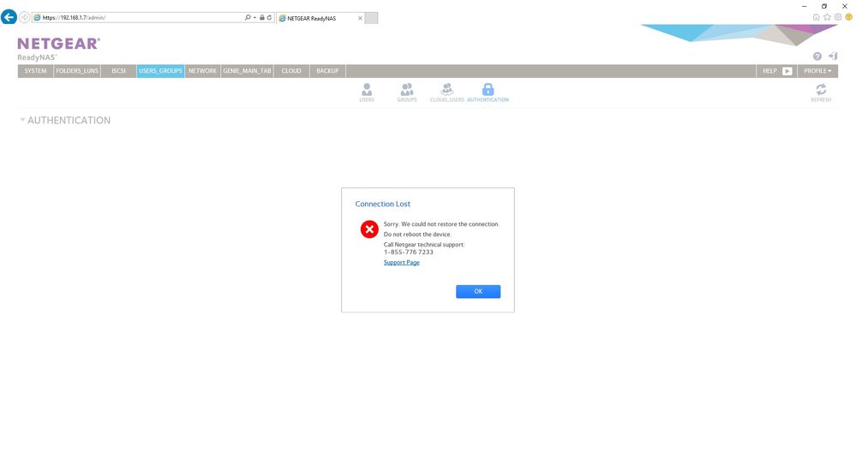This screenshot has width=856, height=463.
Task: Click the smiley feedback icon
Action: tap(849, 17)
